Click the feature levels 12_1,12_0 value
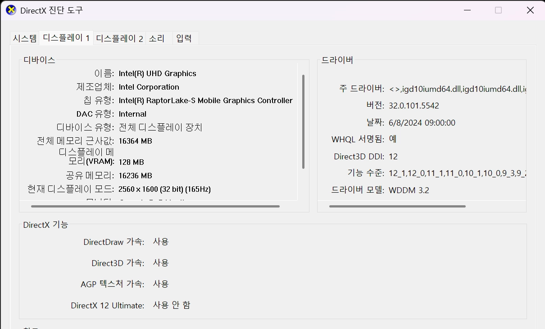 coord(457,173)
